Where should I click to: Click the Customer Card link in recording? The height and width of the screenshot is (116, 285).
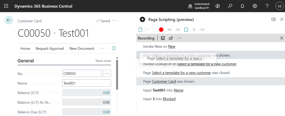click(164, 81)
